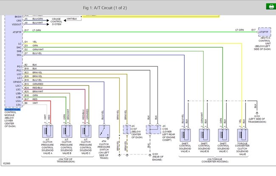Select the CRUISE CONTROL SYSTEM label
Viewport: 276px width, 176px height.
pyautogui.click(x=56, y=22)
